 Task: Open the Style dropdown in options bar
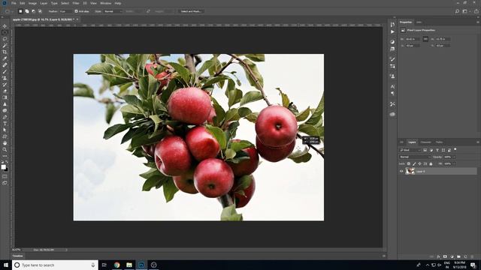113,11
